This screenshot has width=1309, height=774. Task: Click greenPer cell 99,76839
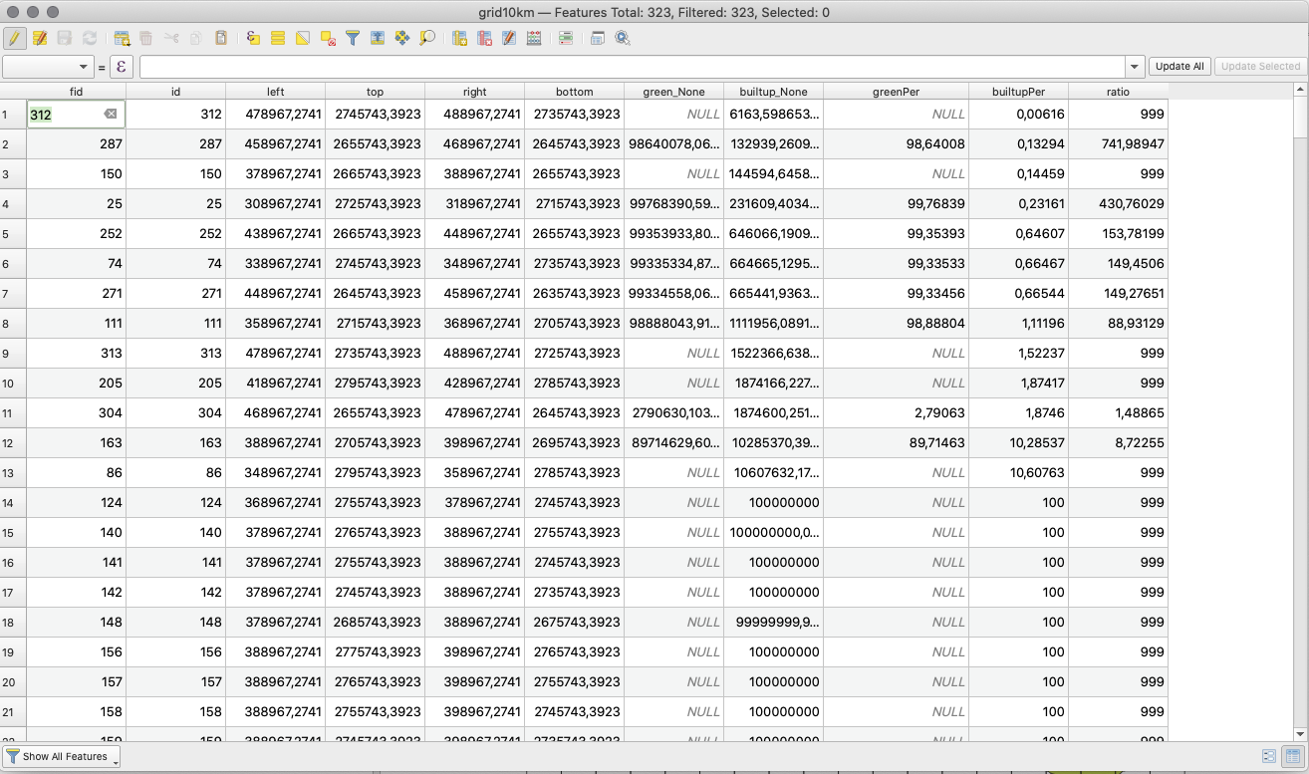click(896, 204)
